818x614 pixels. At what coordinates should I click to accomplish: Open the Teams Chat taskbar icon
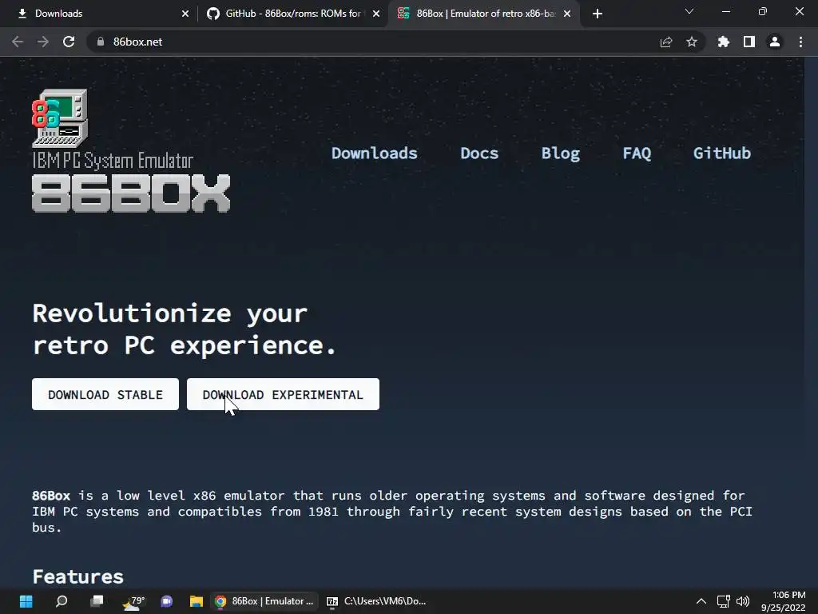click(167, 601)
